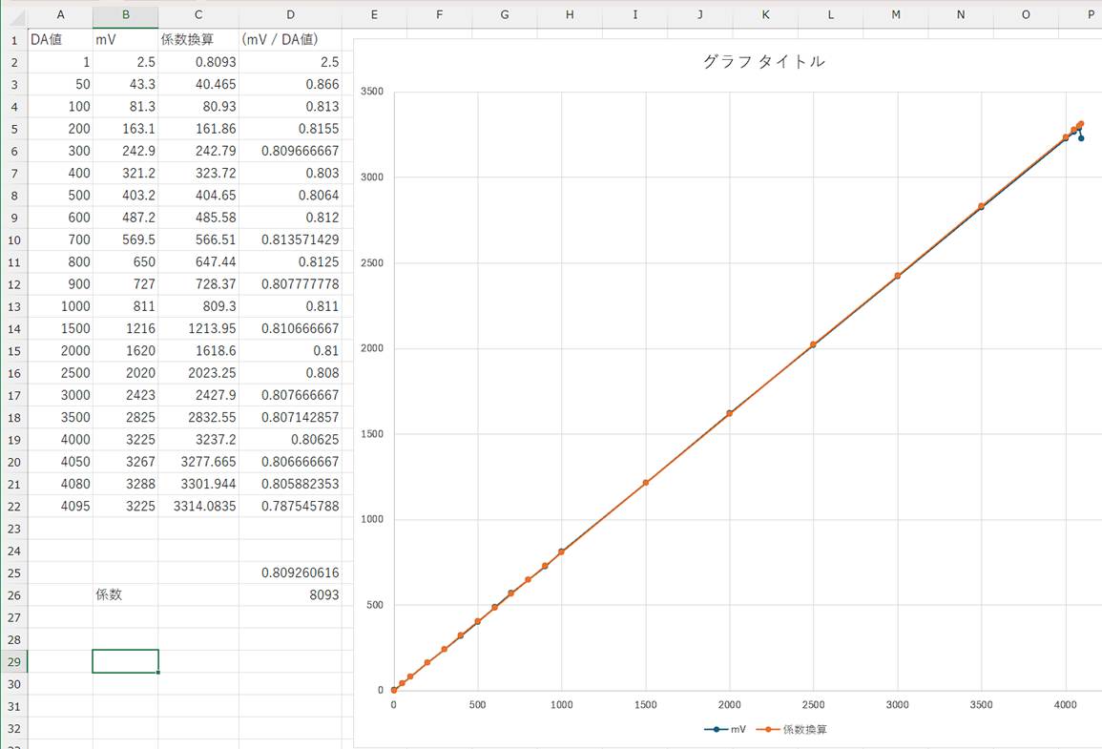
Task: Select the 係数換算 header cell
Action: (198, 40)
